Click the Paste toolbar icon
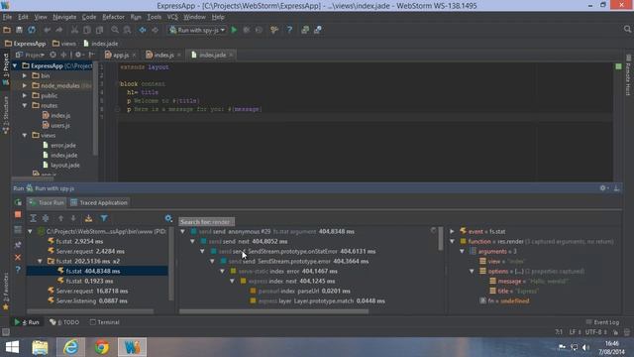 click(99, 30)
